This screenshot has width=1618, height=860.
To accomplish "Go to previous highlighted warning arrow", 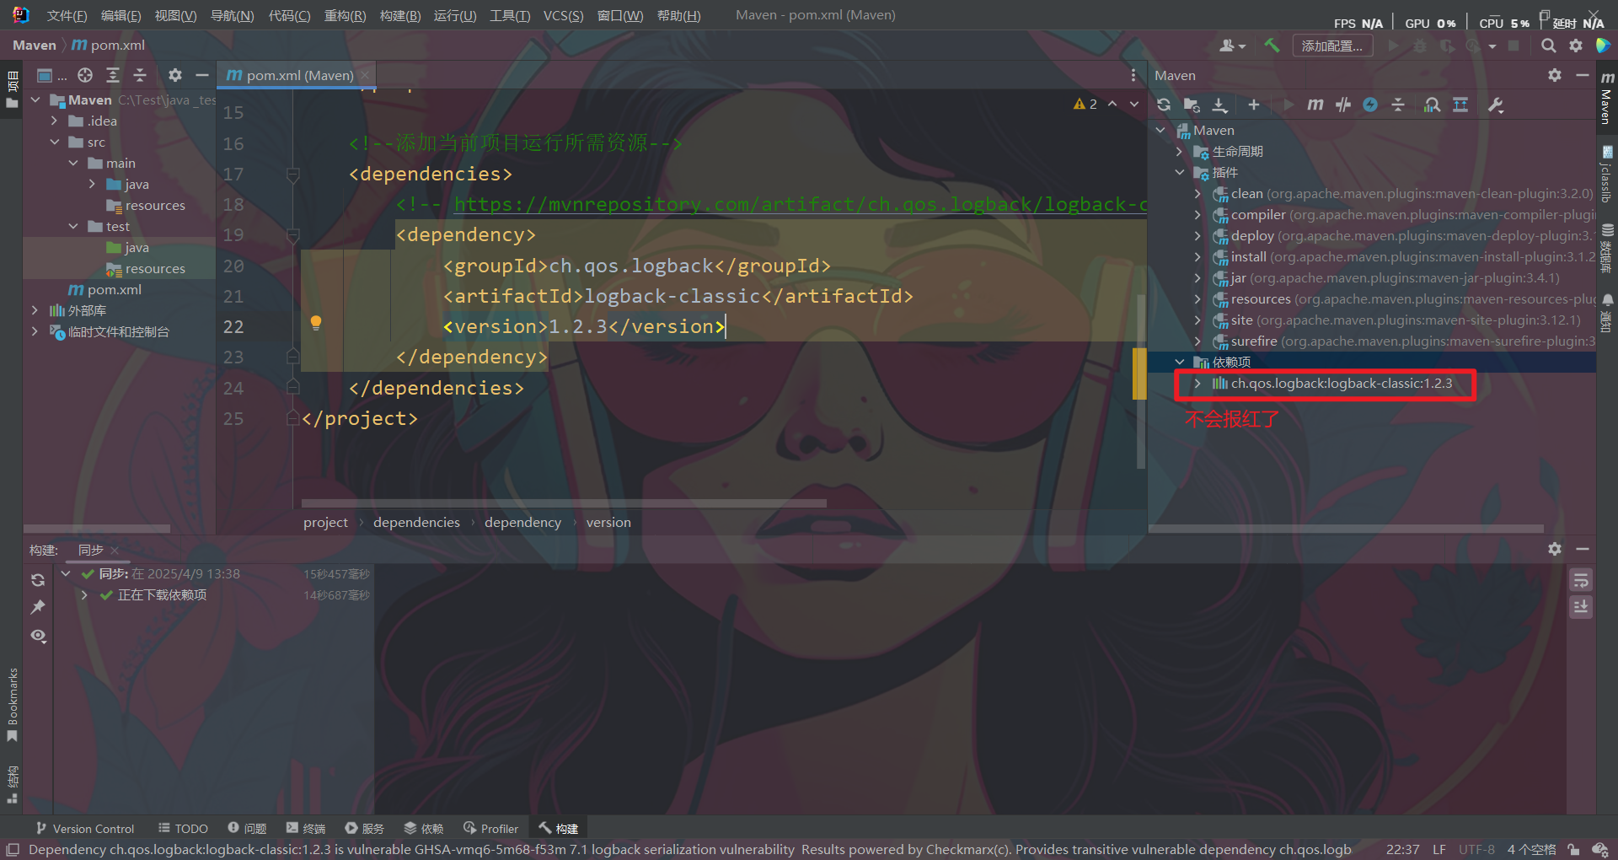I will coord(1112,104).
